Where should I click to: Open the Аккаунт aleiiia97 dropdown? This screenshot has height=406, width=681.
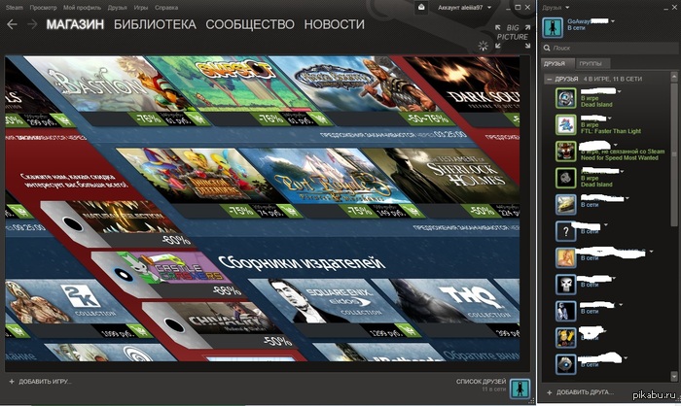click(464, 8)
